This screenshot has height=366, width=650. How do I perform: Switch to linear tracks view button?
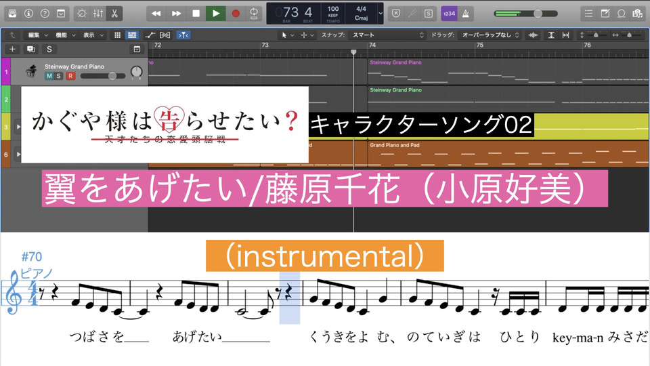(132, 35)
